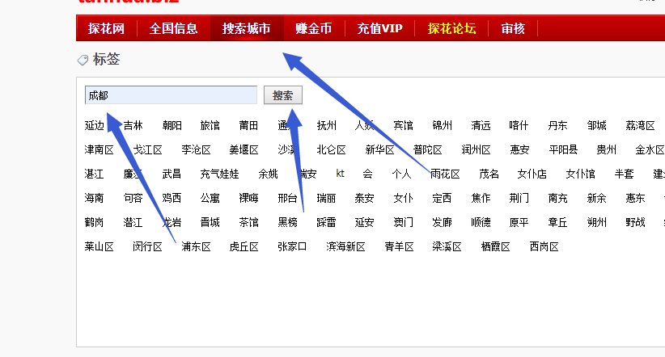Click the tag icon beside 标签 heading

tap(83, 60)
